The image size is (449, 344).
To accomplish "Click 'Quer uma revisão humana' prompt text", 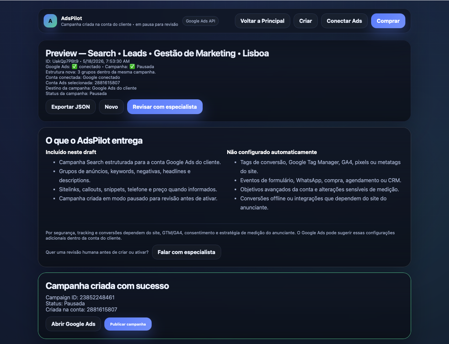I will pyautogui.click(x=97, y=252).
